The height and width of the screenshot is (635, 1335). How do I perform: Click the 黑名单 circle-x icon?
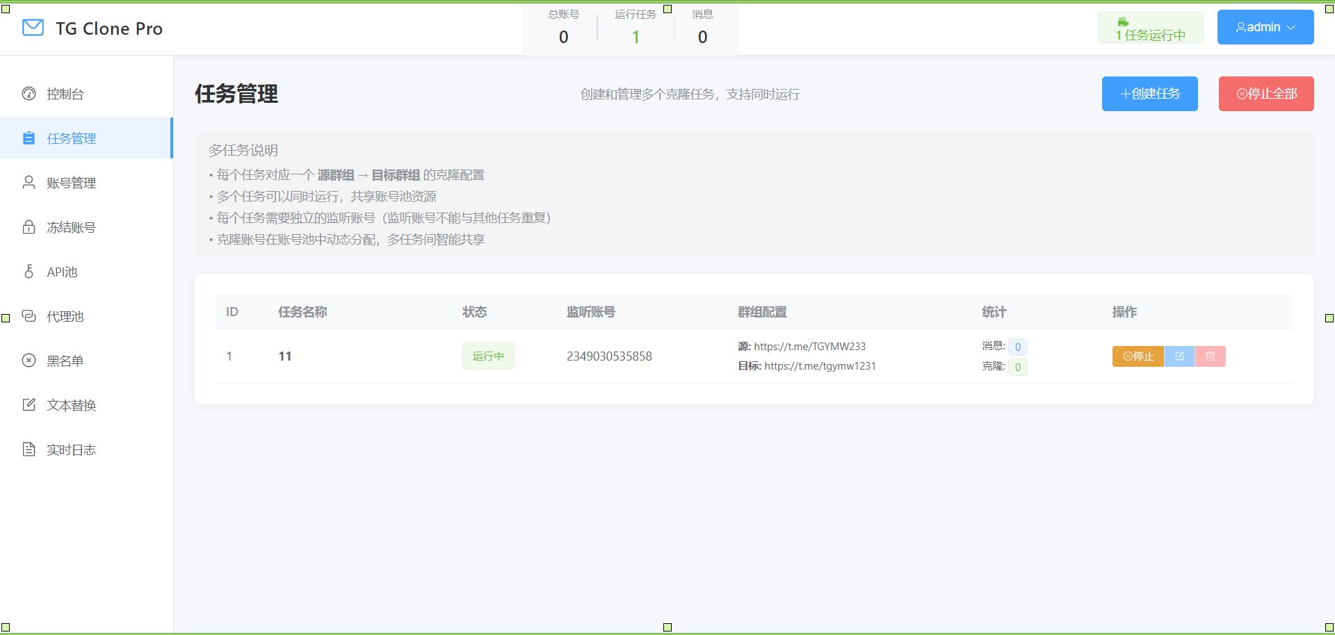pos(29,361)
